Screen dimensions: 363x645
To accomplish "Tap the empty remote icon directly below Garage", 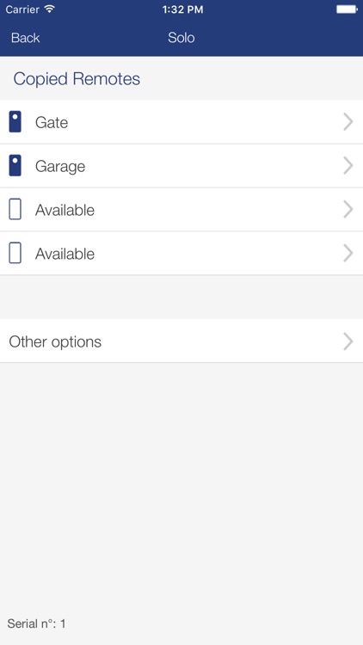I will tap(15, 209).
